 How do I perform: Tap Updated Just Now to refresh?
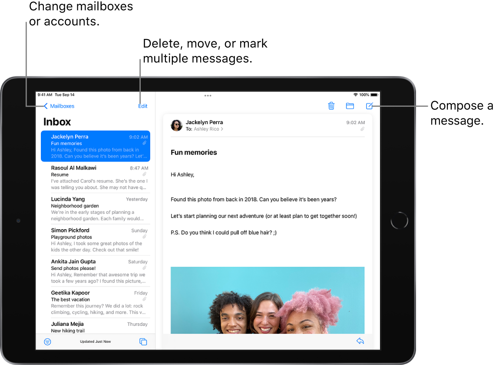[x=95, y=342]
